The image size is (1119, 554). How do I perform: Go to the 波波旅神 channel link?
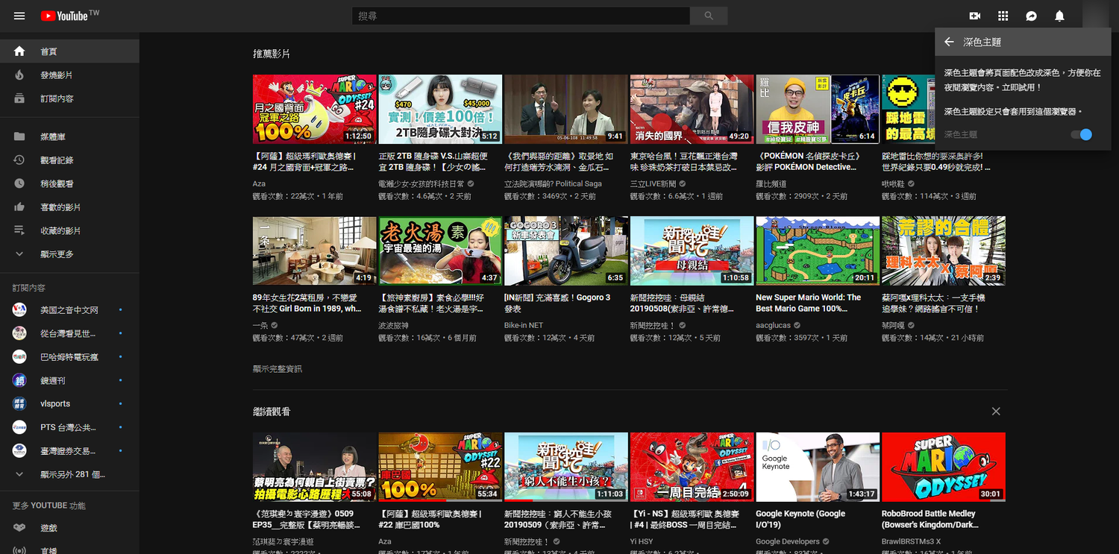tap(394, 325)
